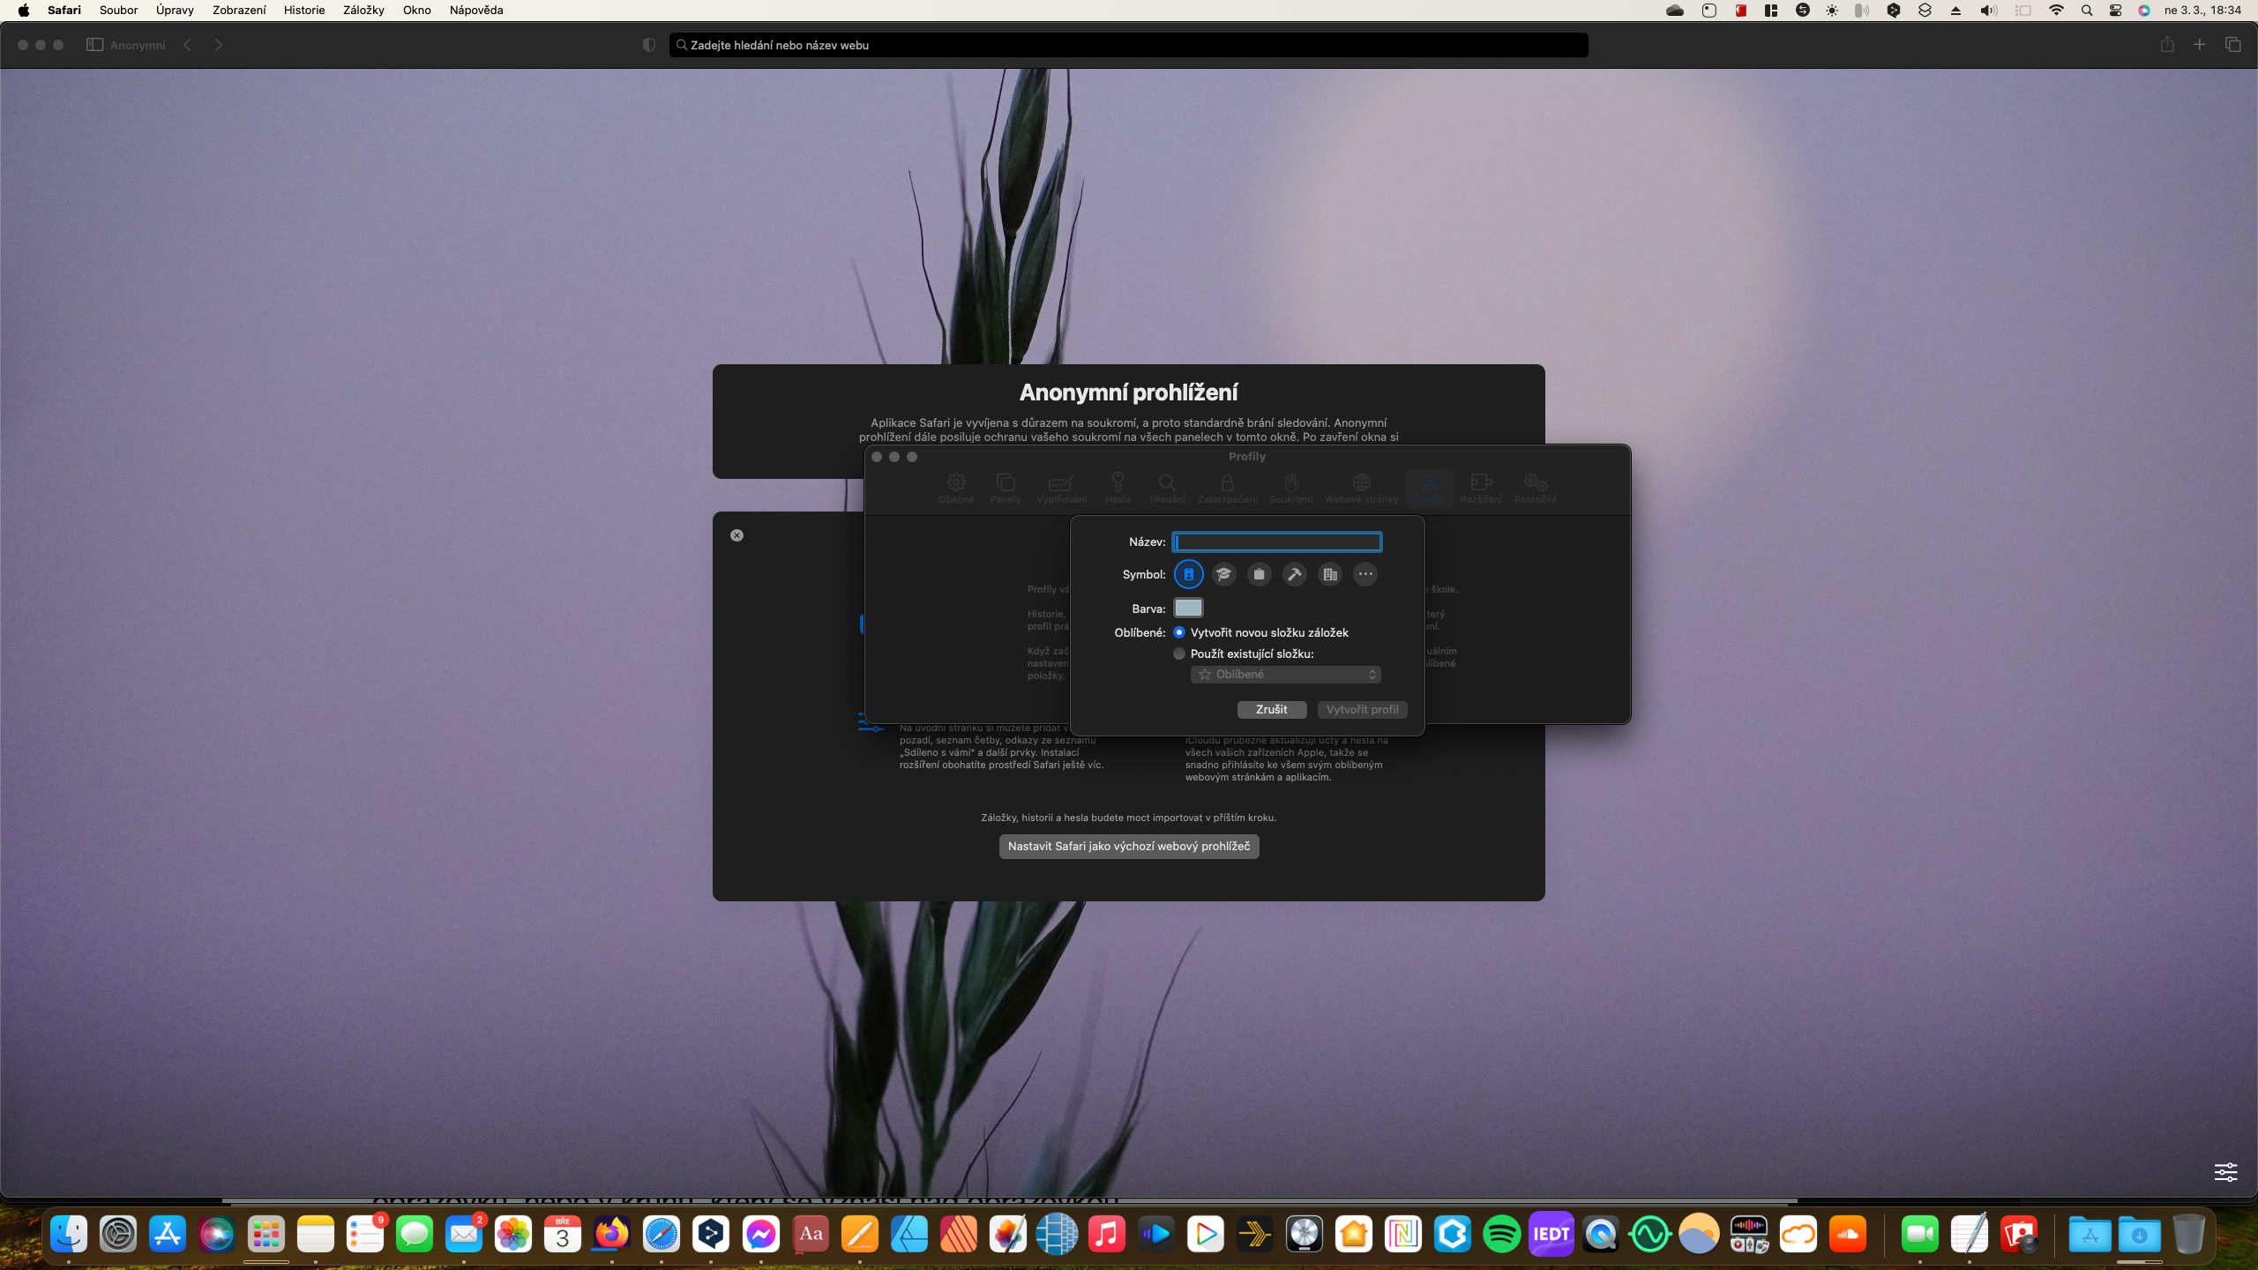
Task: Select the ID badge profile symbol
Action: pyautogui.click(x=1188, y=574)
